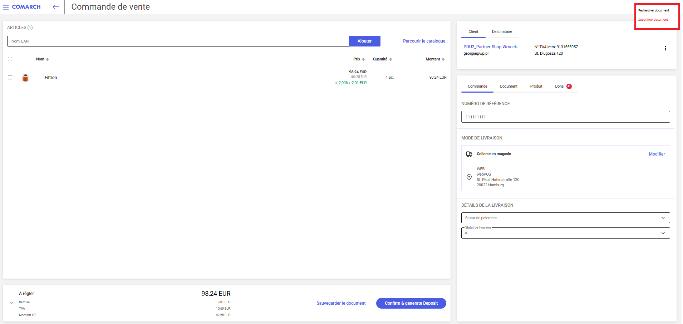Collapse the À régler summary chevron
Screen dimensions: 683x324
coord(11,303)
